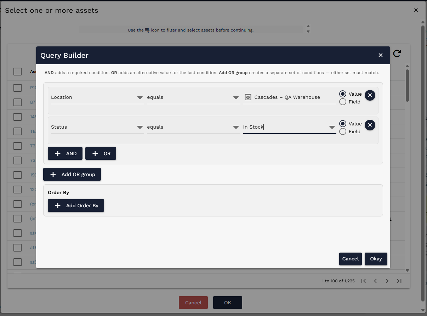The image size is (427, 316).
Task: Click the vertical scrollbar of the asset table
Action: (407, 85)
